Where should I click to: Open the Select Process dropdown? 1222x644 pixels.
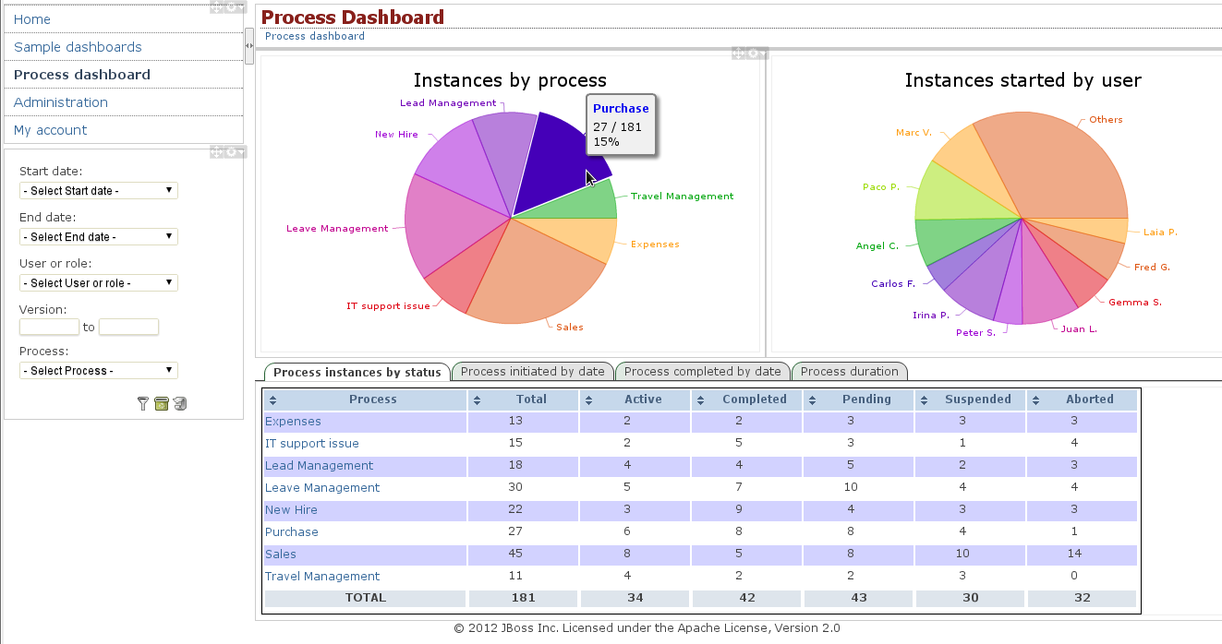[x=98, y=371]
